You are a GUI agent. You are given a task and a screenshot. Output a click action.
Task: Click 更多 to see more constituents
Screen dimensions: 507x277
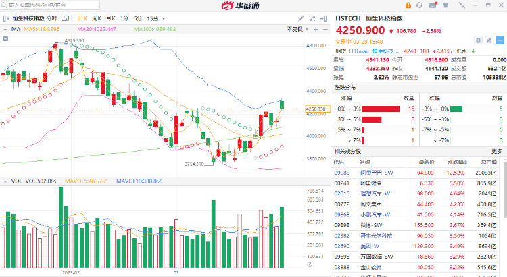(497, 151)
